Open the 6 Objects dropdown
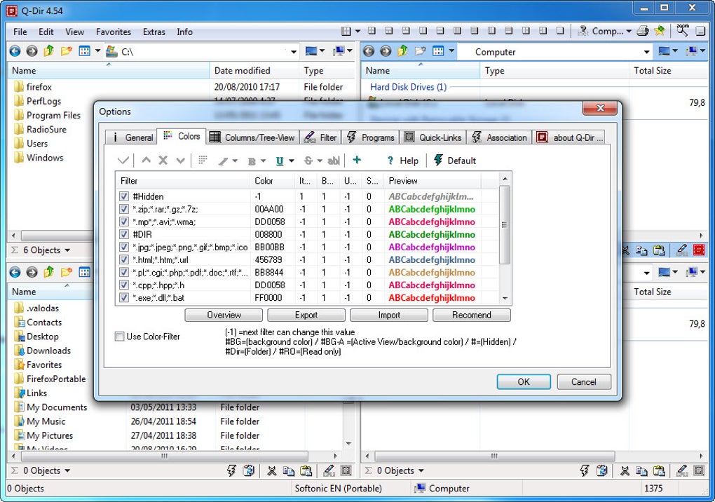The height and width of the screenshot is (502, 715). click(67, 250)
